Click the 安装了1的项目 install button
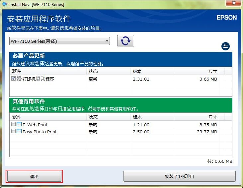The height and width of the screenshot is (188, 243). [180, 176]
